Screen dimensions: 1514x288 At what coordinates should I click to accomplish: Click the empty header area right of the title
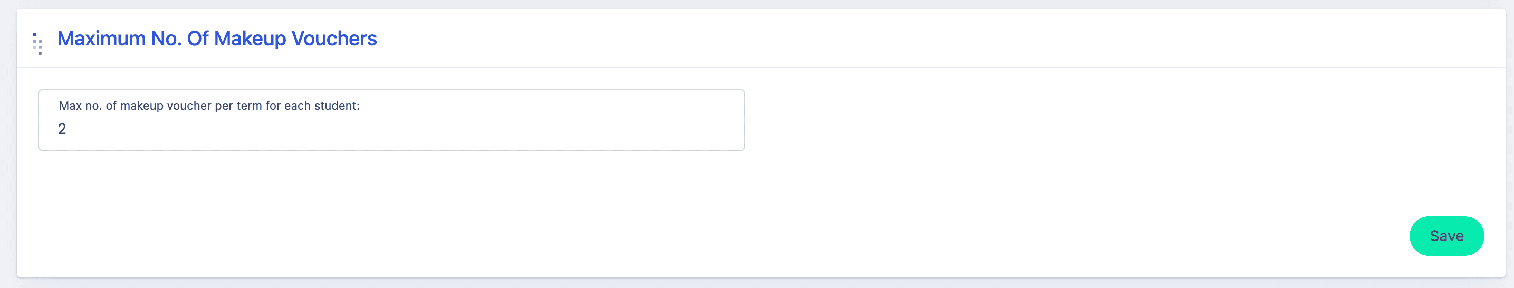tap(881, 39)
